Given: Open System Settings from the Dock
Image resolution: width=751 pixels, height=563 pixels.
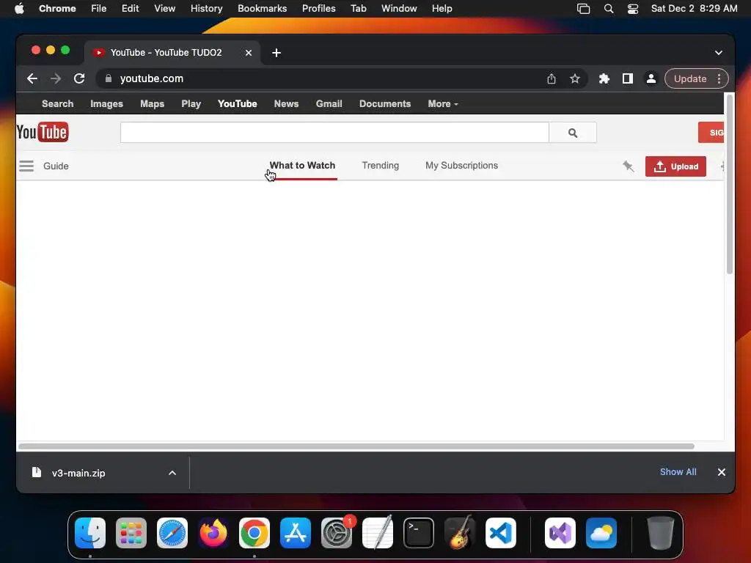Looking at the screenshot, I should coord(337,533).
